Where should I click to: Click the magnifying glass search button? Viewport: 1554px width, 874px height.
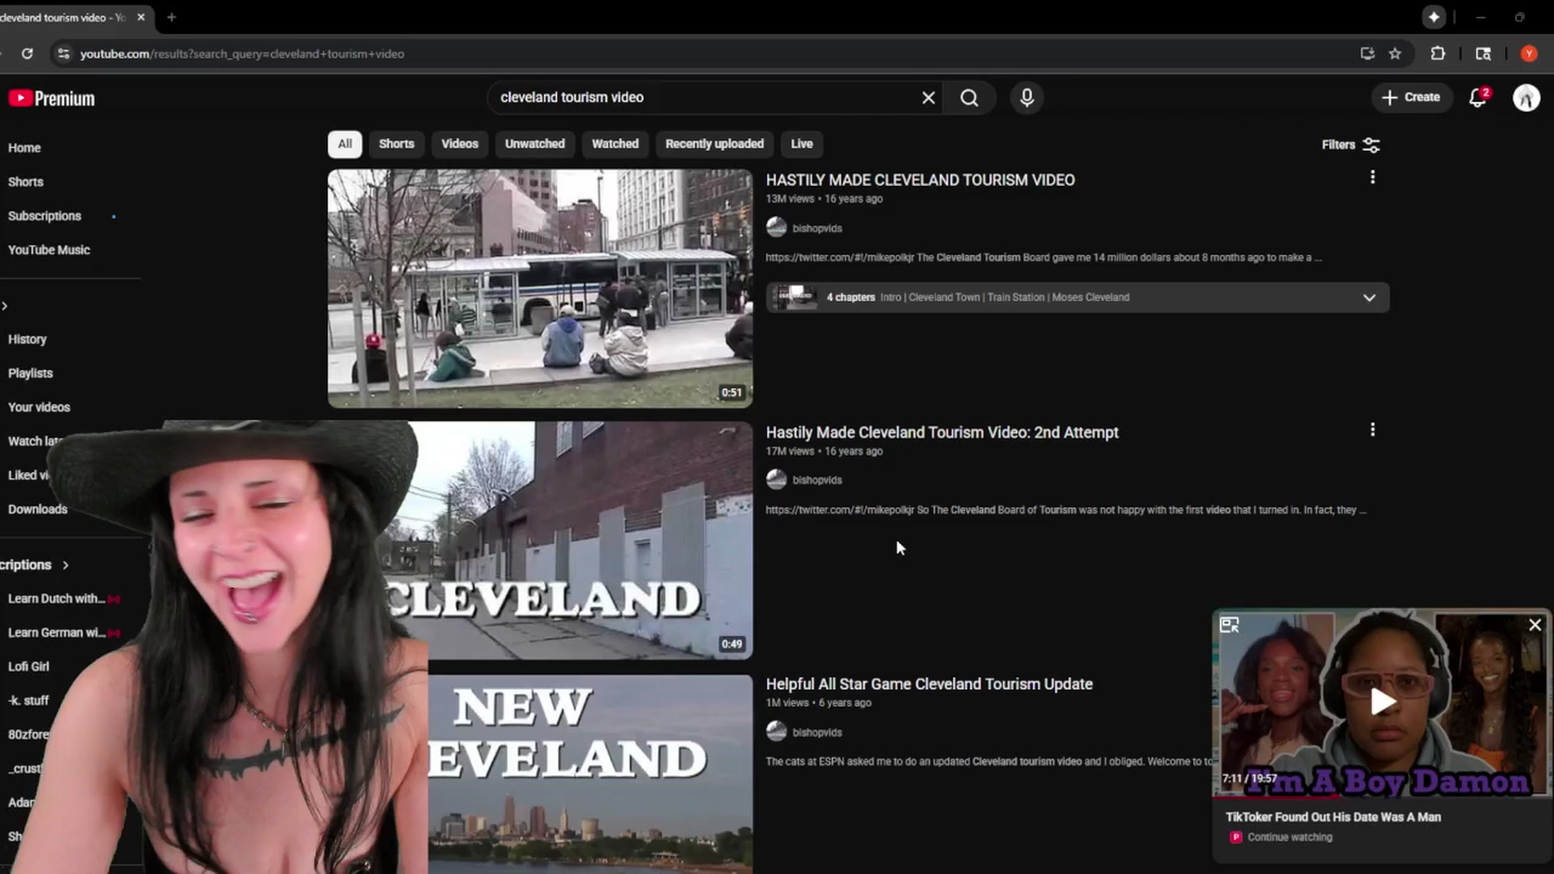969,98
